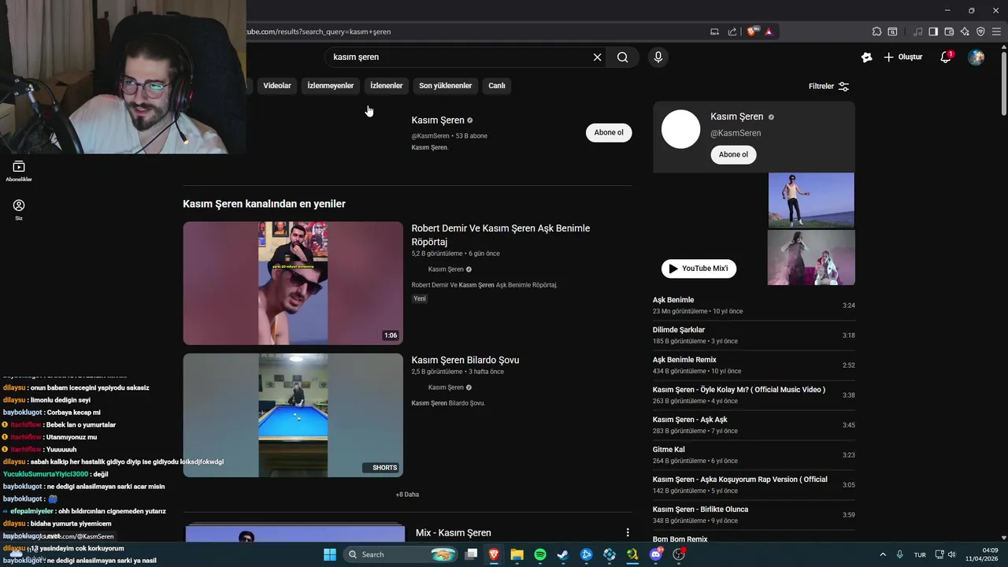
Task: Click the magnifier search button
Action: pyautogui.click(x=622, y=57)
